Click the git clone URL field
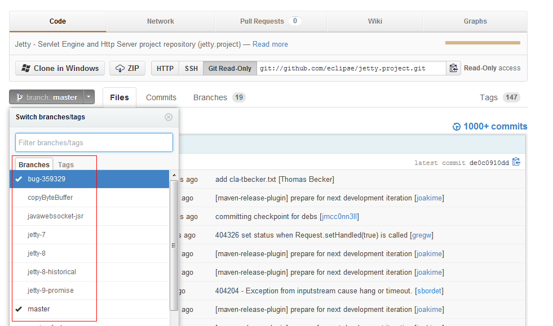The height and width of the screenshot is (326, 553). 351,68
